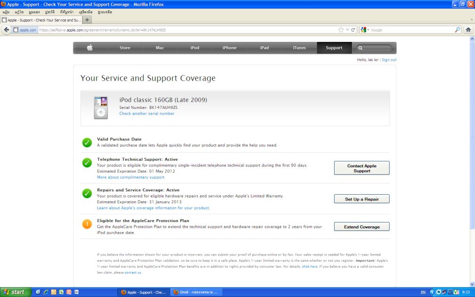Open the search engine dropdown in Google box
The image size is (475, 297).
click(x=365, y=30)
